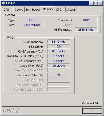Select the Mainboard tab
Image resolution: width=104 pixels, height=116 pixels.
pos(33,10)
